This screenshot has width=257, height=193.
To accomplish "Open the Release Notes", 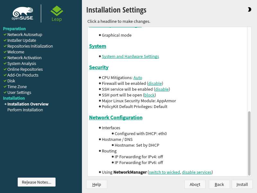I will click(36, 182).
